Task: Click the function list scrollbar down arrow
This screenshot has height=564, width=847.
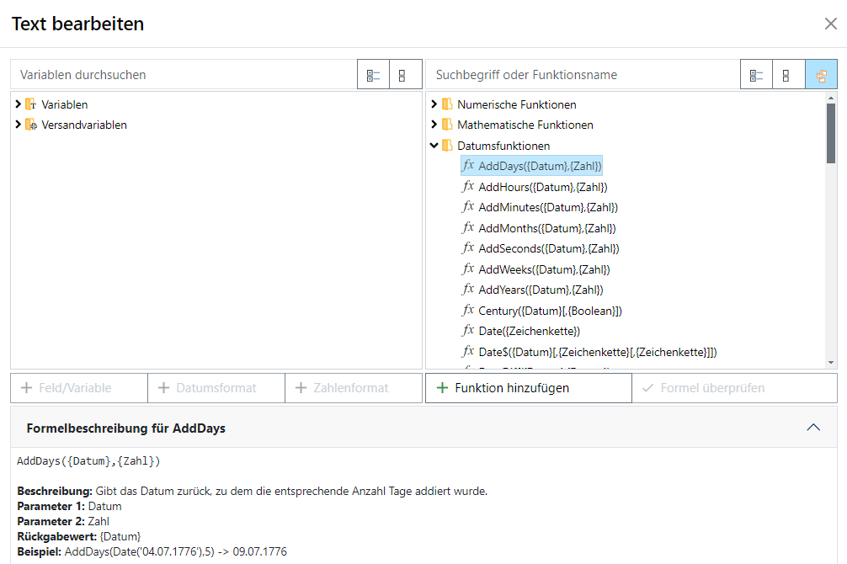Action: pos(831,362)
